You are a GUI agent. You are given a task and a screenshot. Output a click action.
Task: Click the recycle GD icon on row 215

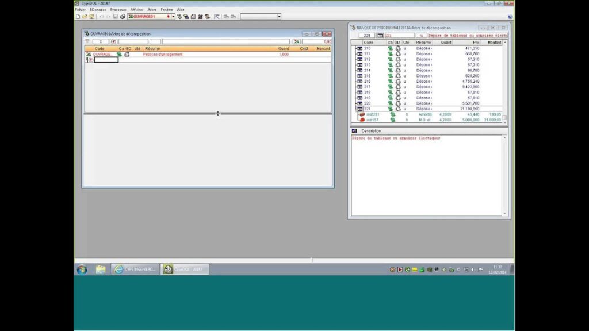[x=398, y=76]
